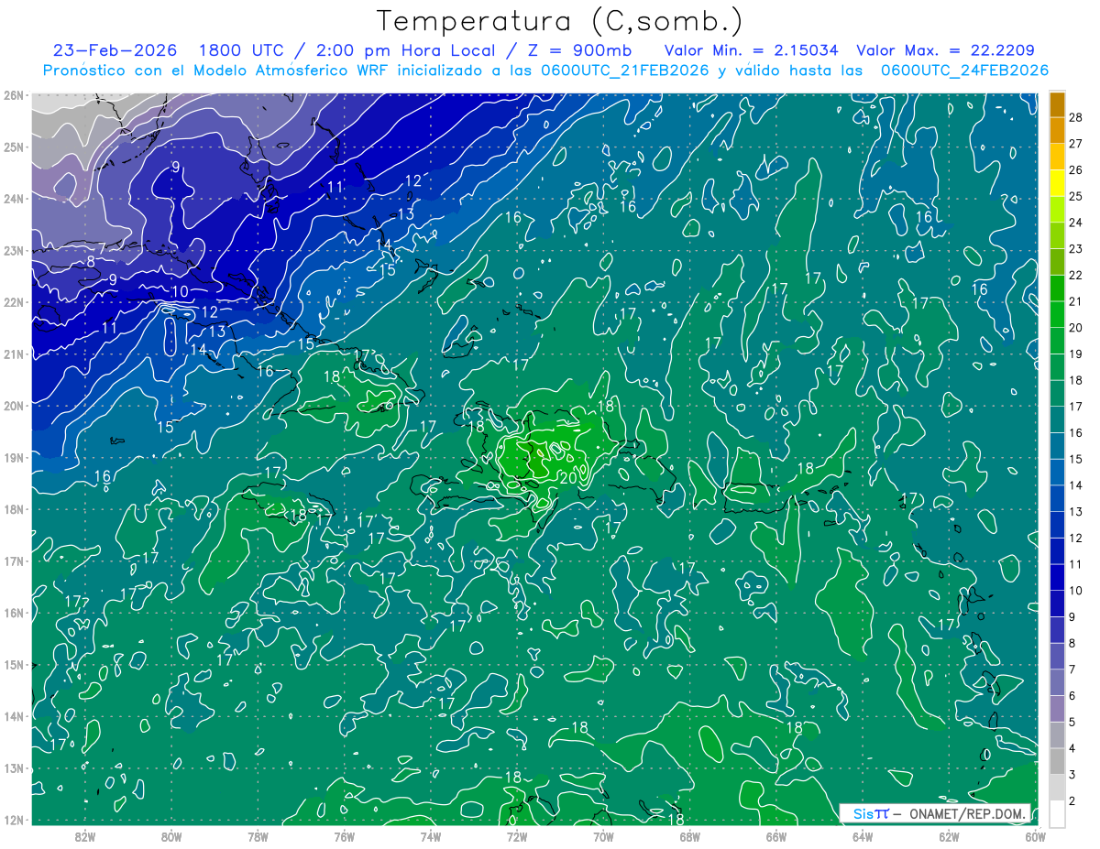Click the color scale number 5
The width and height of the screenshot is (1100, 849).
pyautogui.click(x=1072, y=722)
